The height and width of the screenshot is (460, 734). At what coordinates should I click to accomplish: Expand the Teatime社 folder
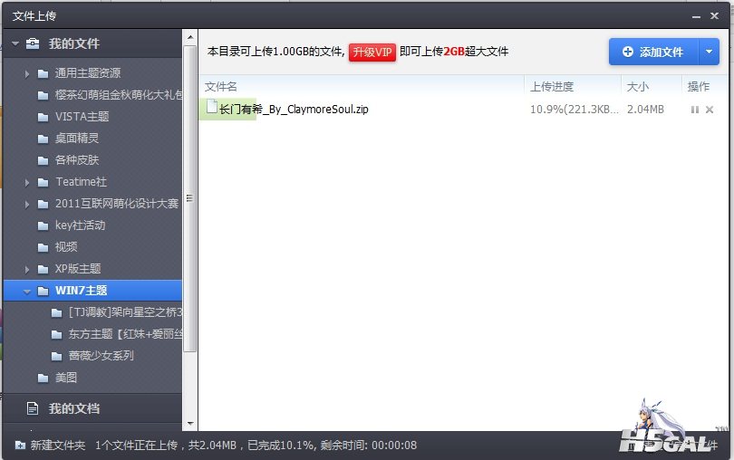(x=27, y=182)
